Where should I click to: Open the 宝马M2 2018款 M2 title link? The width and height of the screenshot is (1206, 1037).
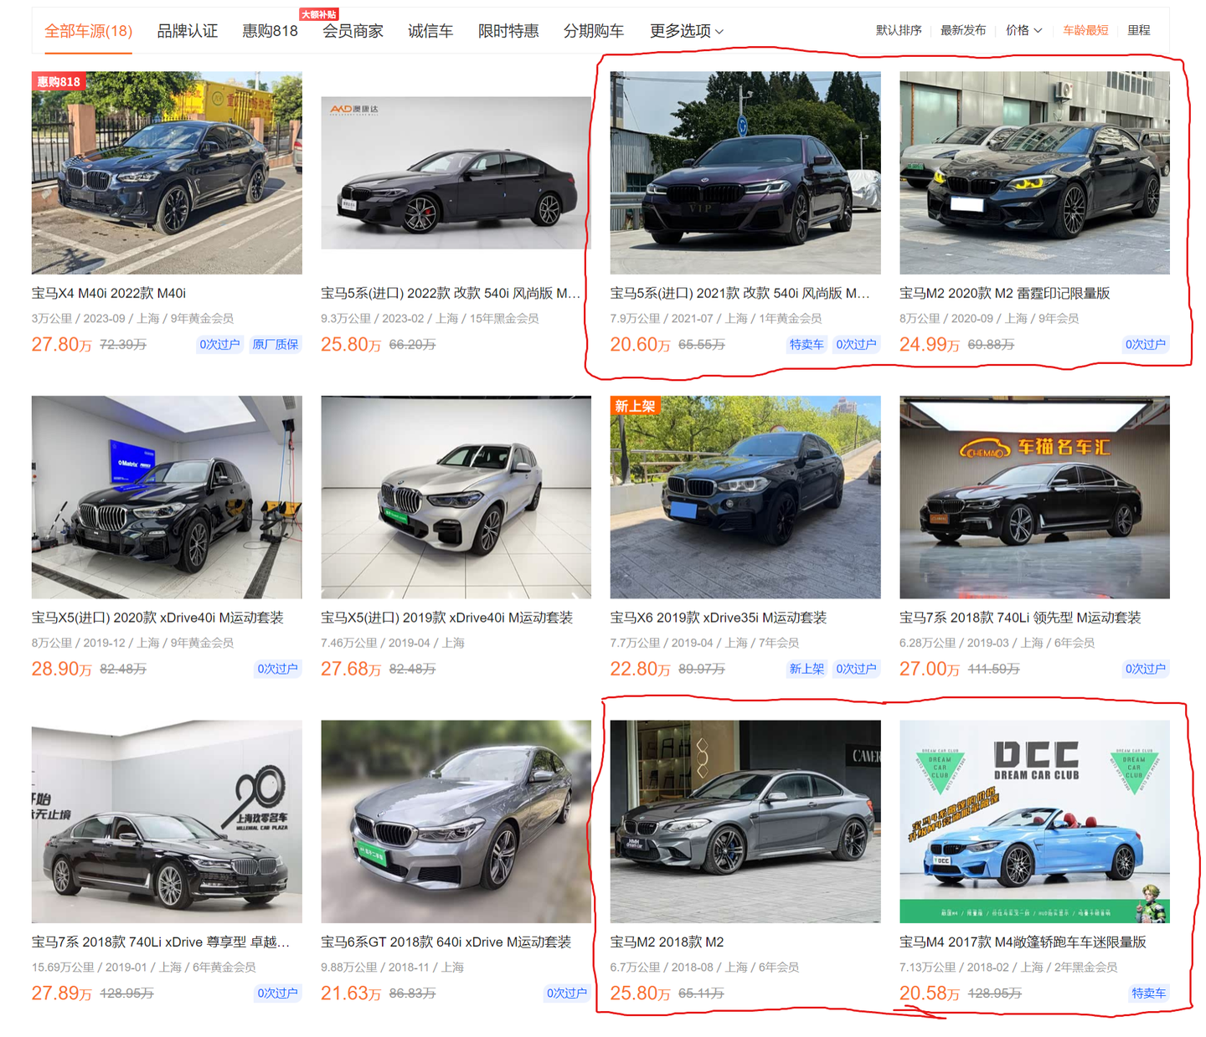click(667, 942)
